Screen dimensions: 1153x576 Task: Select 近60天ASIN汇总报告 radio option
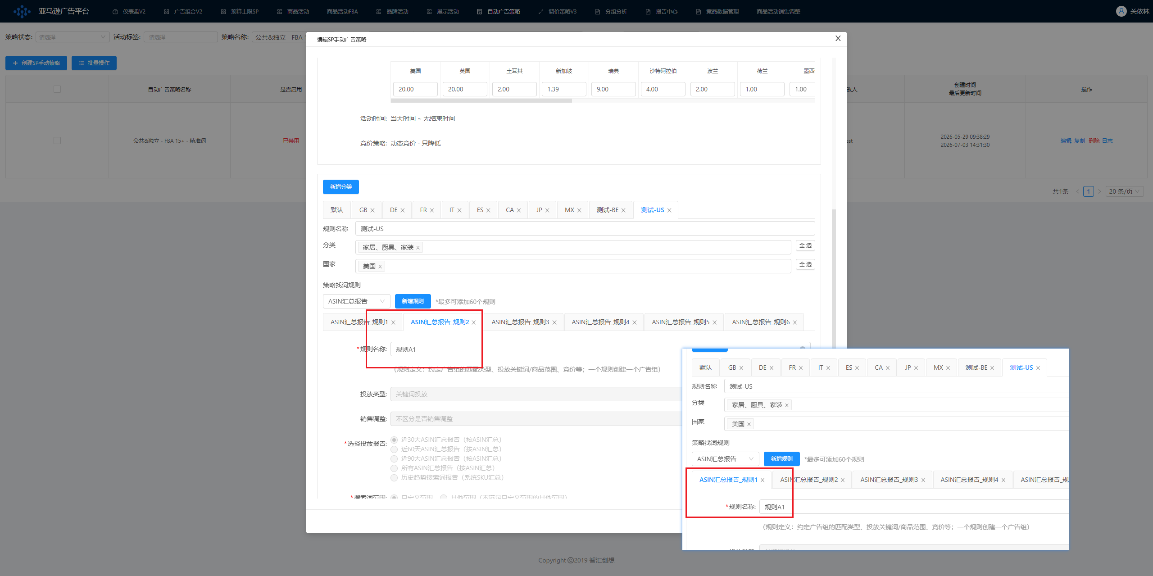(x=394, y=449)
